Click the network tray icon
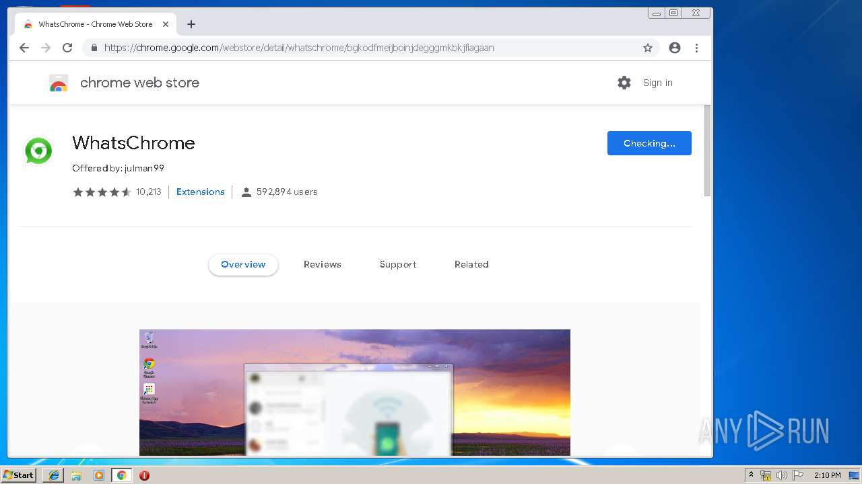The height and width of the screenshot is (484, 862). point(766,475)
